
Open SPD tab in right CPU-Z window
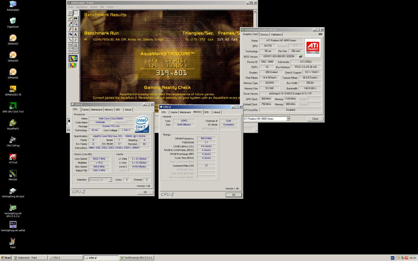206,112
